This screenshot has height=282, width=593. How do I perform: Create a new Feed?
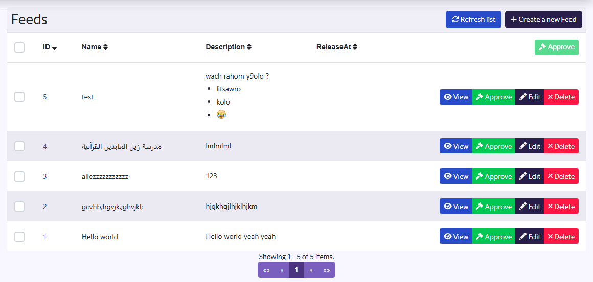pyautogui.click(x=543, y=19)
